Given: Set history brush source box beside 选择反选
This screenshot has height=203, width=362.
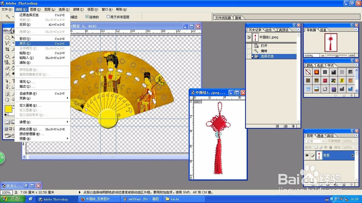Looking at the screenshot, I should point(249,56).
